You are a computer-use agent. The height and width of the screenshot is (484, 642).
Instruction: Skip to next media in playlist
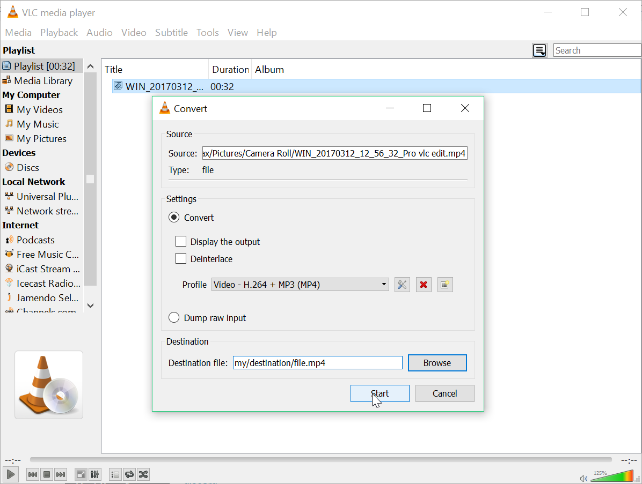61,474
